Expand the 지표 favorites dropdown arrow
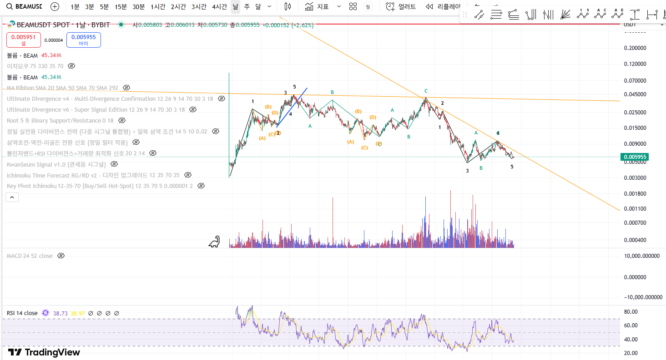Viewport: 666px width, 360px height. pyautogui.click(x=338, y=6)
